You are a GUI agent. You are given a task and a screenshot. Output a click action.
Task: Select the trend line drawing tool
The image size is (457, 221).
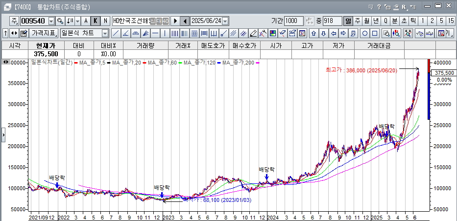tap(116, 33)
